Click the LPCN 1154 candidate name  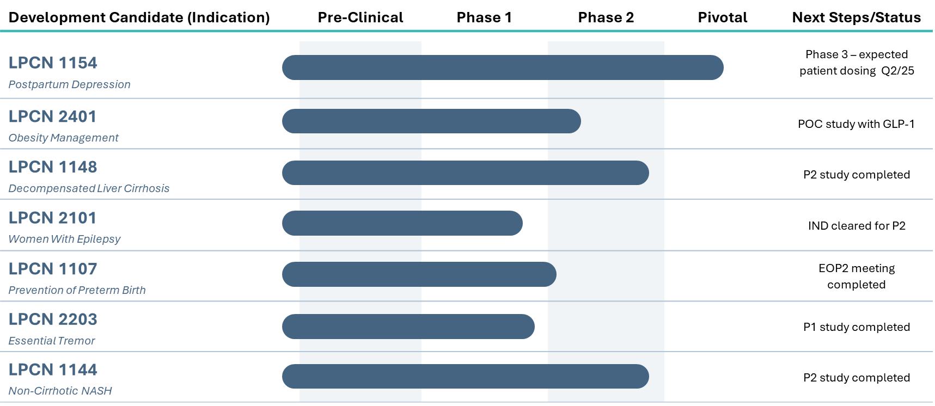coord(53,63)
